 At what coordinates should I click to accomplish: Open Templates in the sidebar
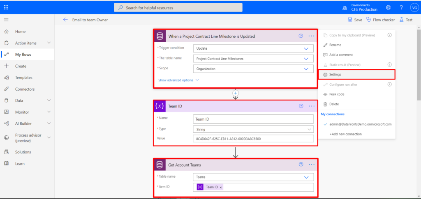coord(23,78)
